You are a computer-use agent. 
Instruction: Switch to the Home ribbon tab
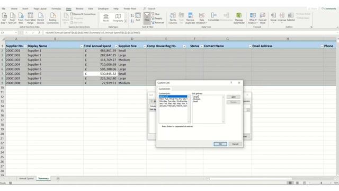pyautogui.click(x=14, y=8)
